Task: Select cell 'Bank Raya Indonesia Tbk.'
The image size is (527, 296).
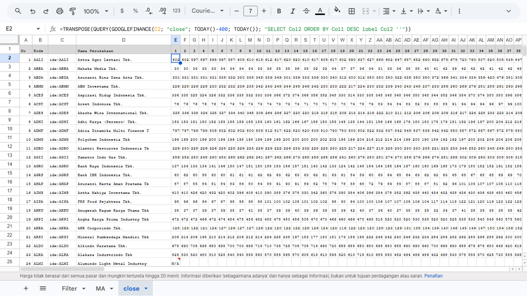Action: click(123, 166)
